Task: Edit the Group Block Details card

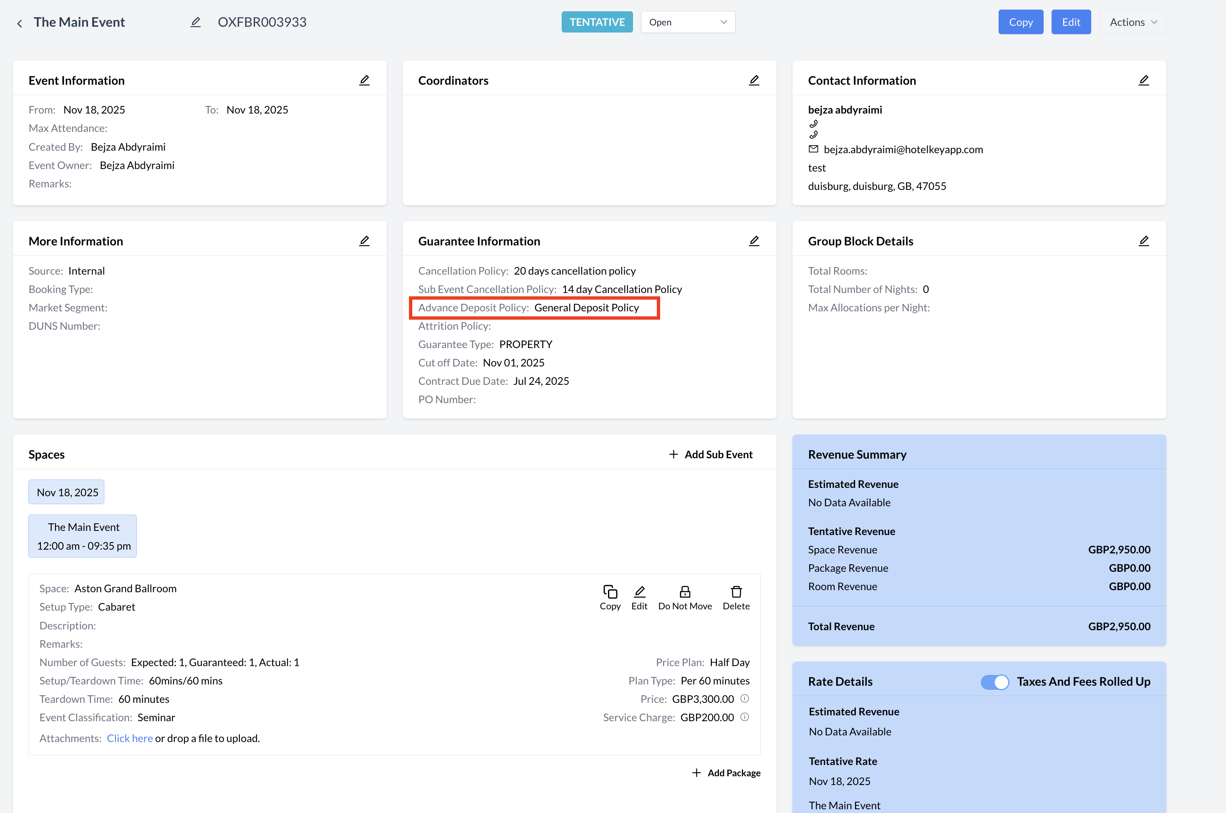Action: [x=1143, y=241]
